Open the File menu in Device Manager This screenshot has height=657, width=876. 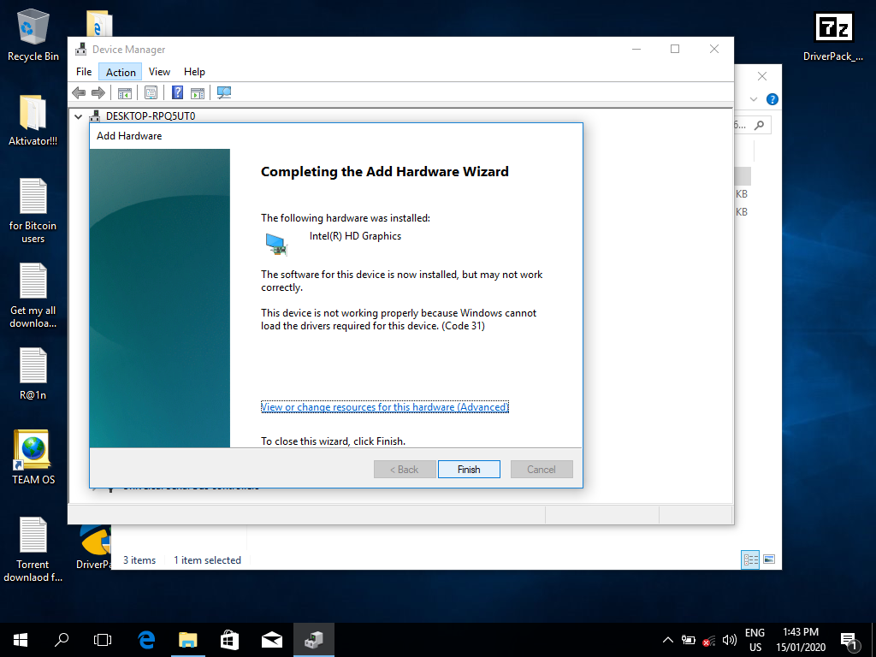tap(84, 72)
